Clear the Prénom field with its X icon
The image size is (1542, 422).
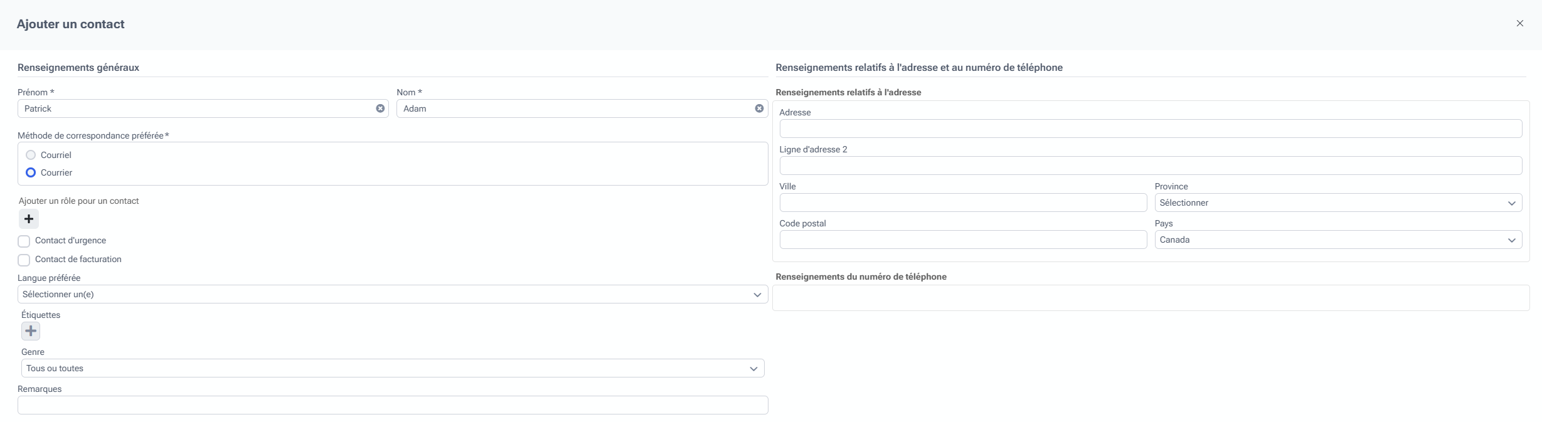(380, 108)
